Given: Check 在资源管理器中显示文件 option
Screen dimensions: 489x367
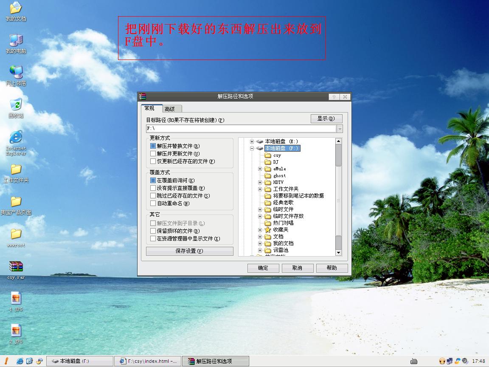Looking at the screenshot, I should [x=153, y=238].
